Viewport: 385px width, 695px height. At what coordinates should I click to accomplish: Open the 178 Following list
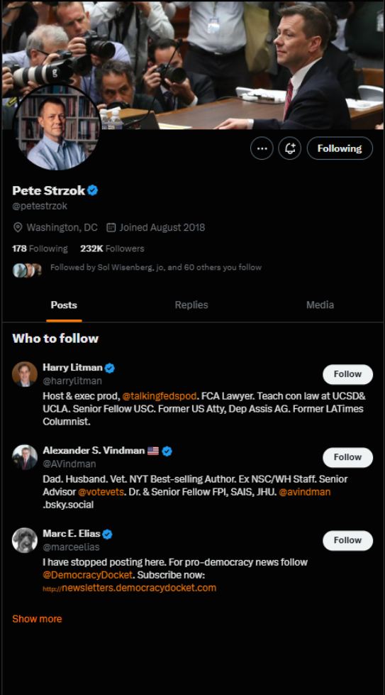(40, 248)
